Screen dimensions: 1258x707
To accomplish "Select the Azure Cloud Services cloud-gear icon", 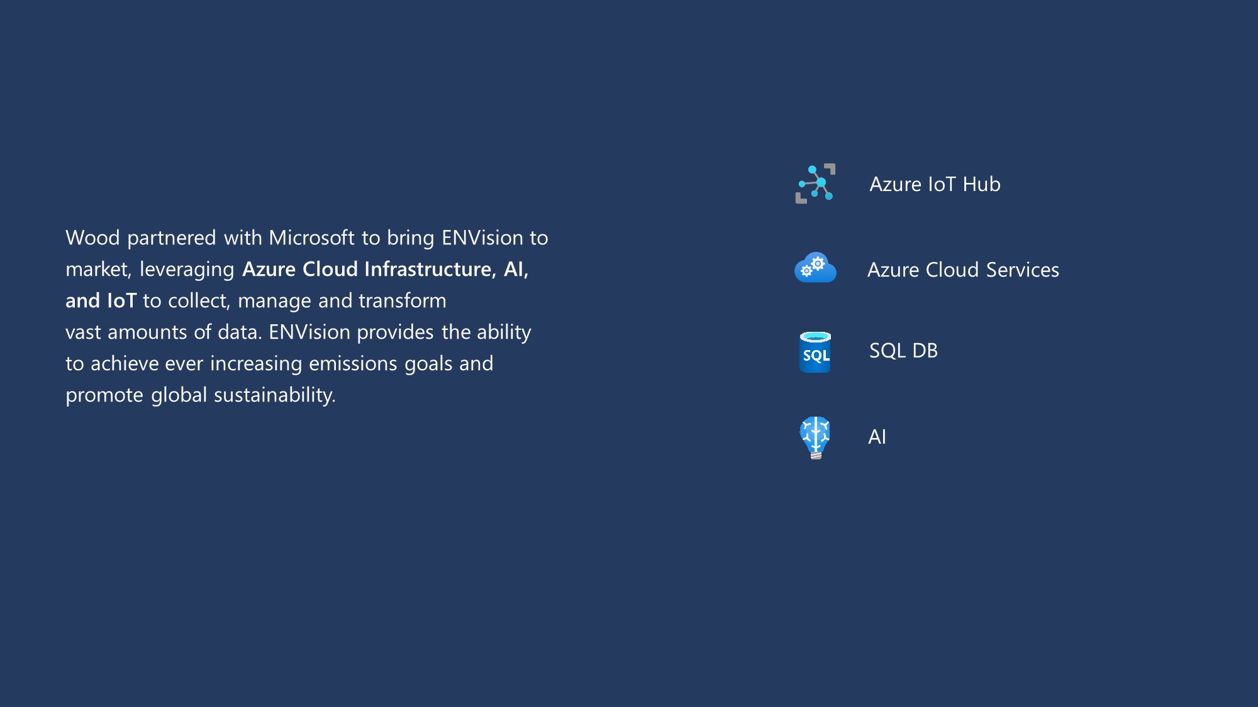I will click(x=815, y=268).
